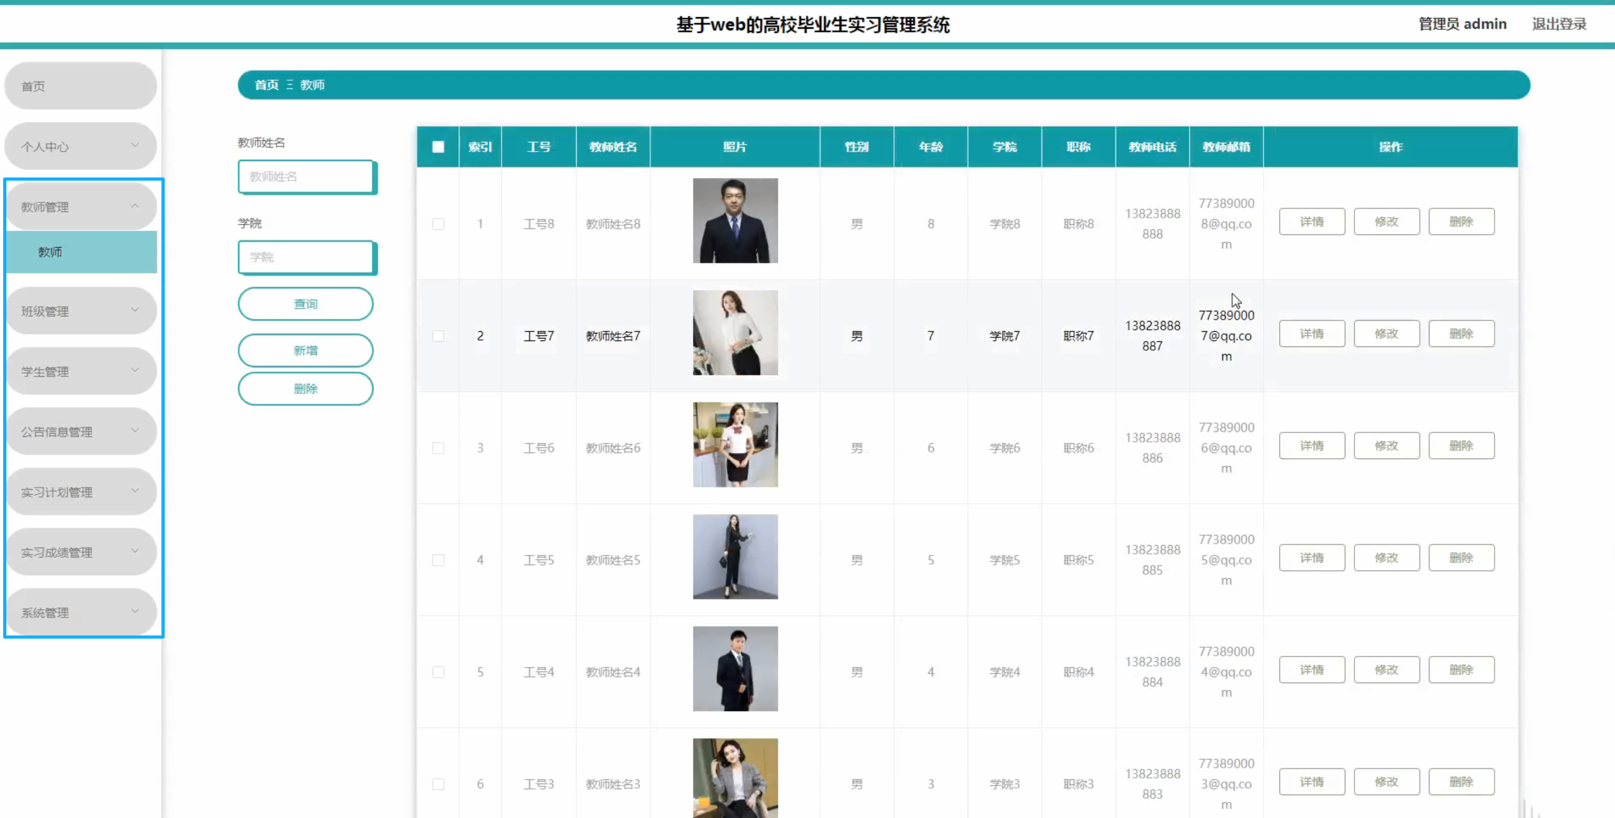Toggle the select-all checkbox in table header
Viewport: 1615px width, 818px height.
click(x=438, y=146)
